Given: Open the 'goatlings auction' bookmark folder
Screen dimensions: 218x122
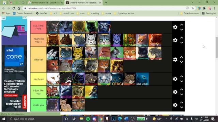Looking at the screenshot, I should pos(124,13).
